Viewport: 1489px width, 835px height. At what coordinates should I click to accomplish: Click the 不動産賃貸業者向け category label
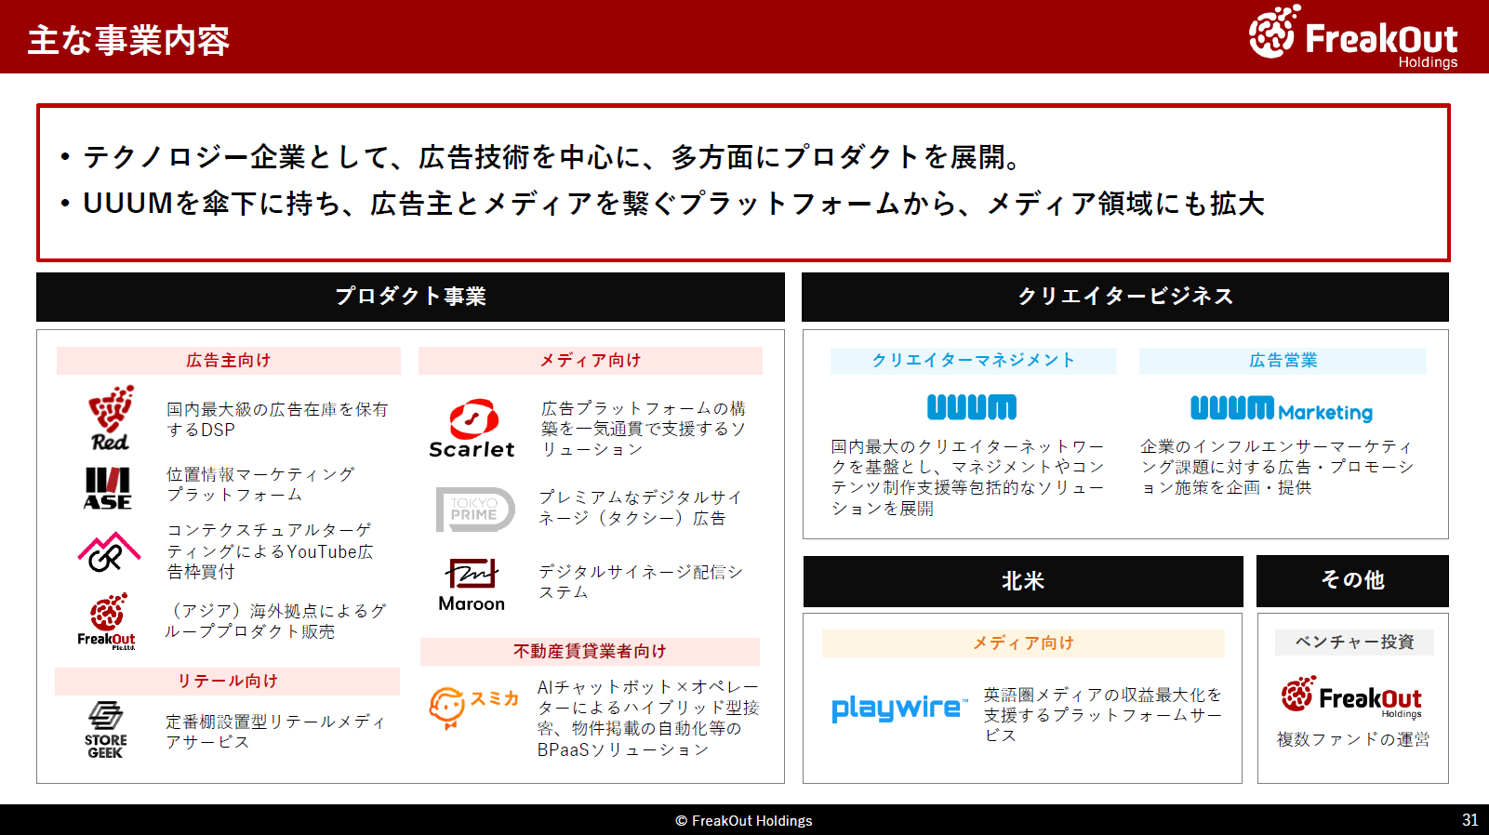click(590, 652)
